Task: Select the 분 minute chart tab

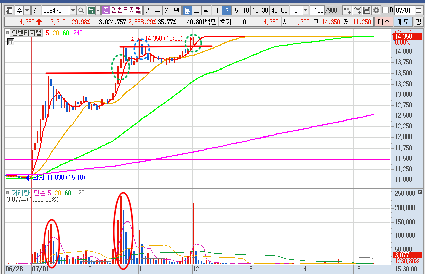Action: point(187,10)
